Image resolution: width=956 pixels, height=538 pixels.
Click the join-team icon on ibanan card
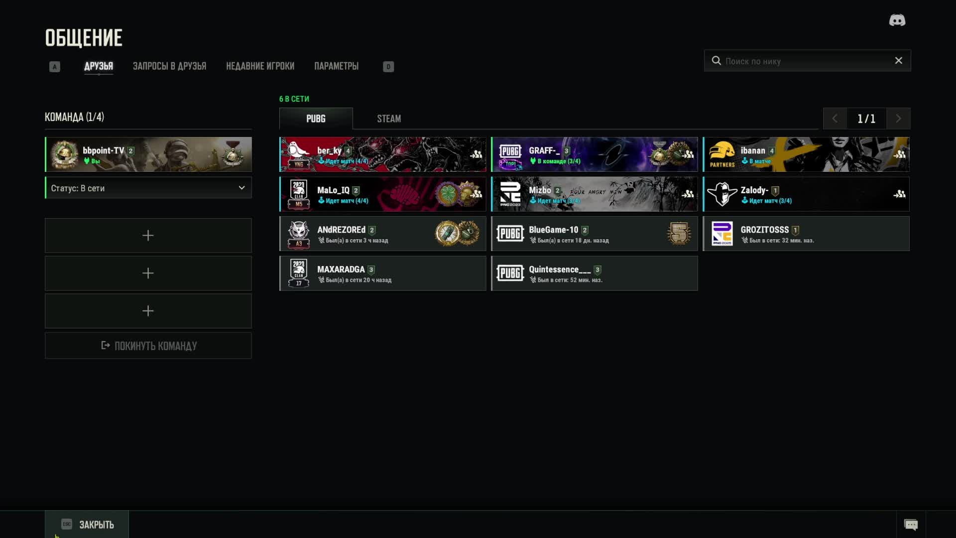899,154
